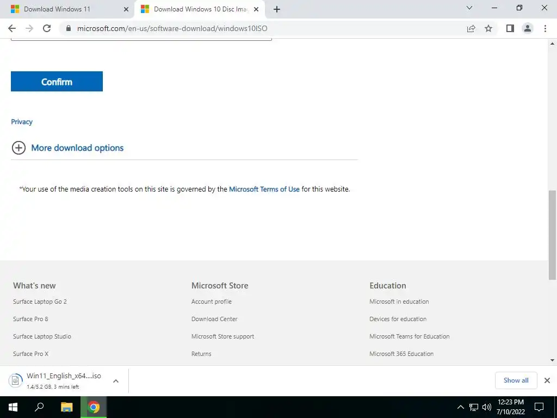
Task: Open the network tray icon
Action: click(474, 407)
